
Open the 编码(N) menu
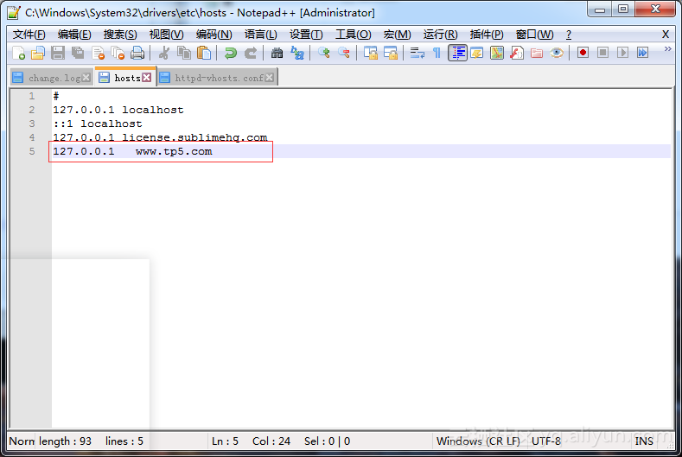[214, 35]
